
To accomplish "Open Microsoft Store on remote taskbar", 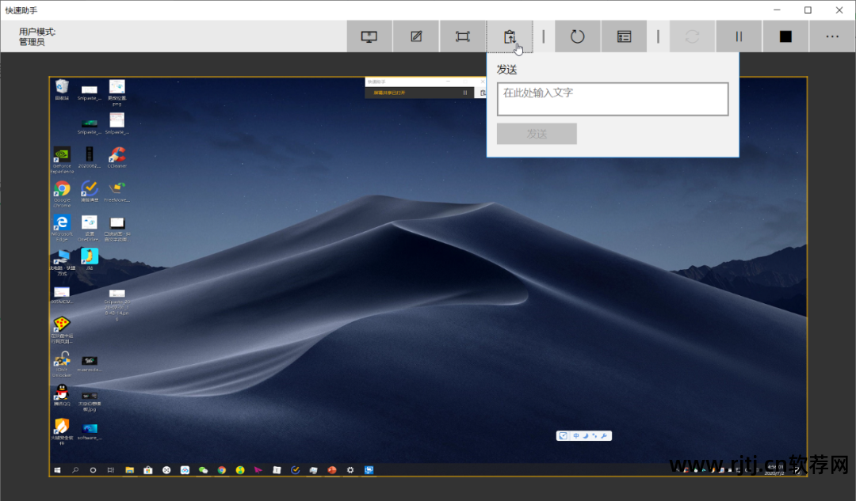I will coord(148,470).
